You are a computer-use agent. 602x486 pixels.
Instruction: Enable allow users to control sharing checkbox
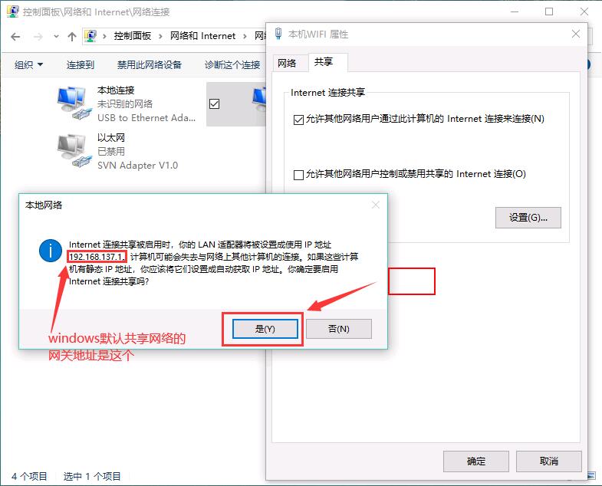(x=298, y=175)
